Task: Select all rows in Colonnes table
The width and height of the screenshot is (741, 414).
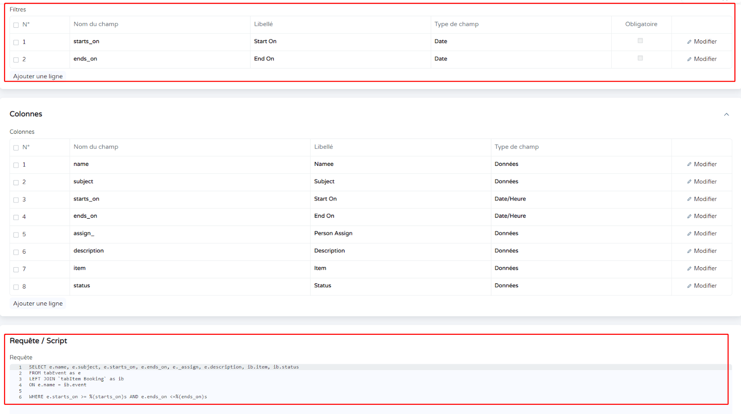Action: [x=16, y=148]
